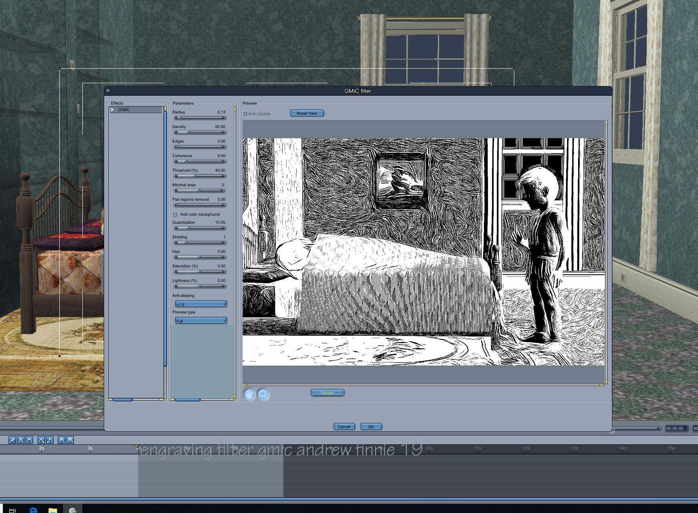Image resolution: width=698 pixels, height=513 pixels.
Task: Open Task View from the Windows taskbar
Action: tap(13, 510)
